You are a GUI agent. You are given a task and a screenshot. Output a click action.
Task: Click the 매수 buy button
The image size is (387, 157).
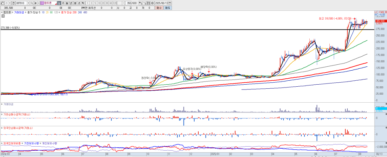[159, 8]
